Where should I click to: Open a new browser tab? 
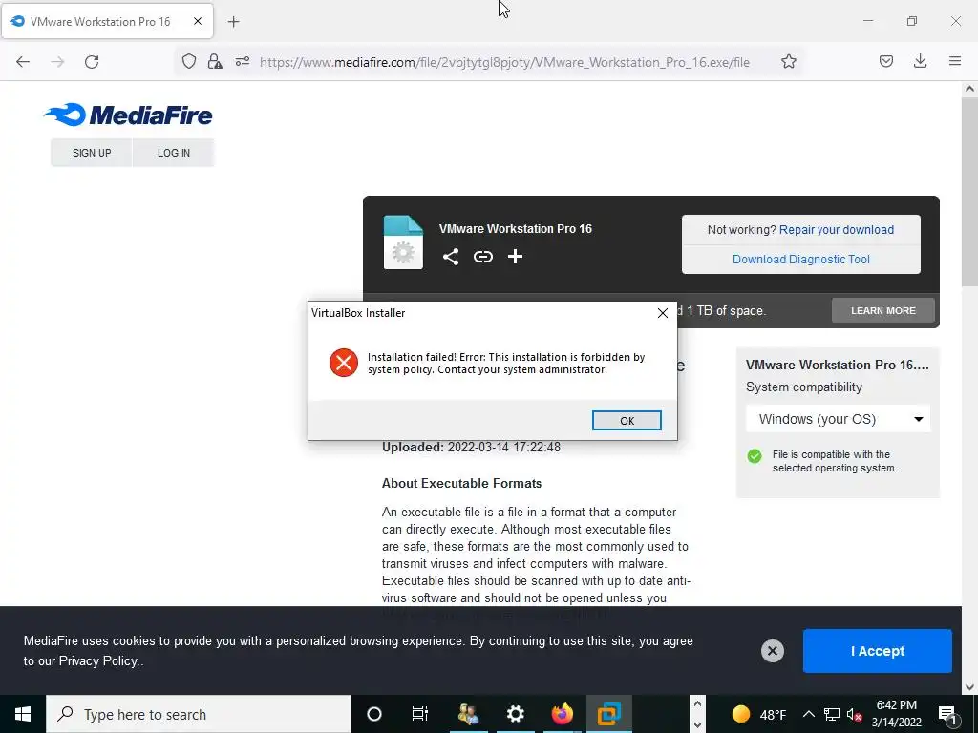tap(233, 22)
